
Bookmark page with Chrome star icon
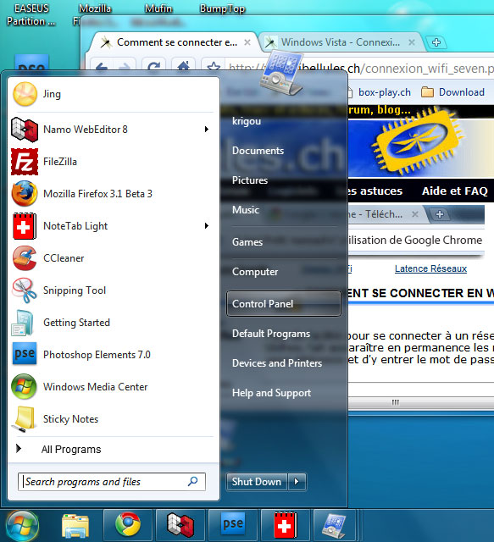214,66
